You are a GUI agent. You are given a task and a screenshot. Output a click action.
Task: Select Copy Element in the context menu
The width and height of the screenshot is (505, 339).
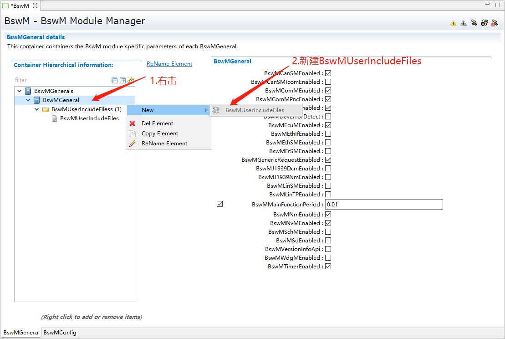(159, 134)
